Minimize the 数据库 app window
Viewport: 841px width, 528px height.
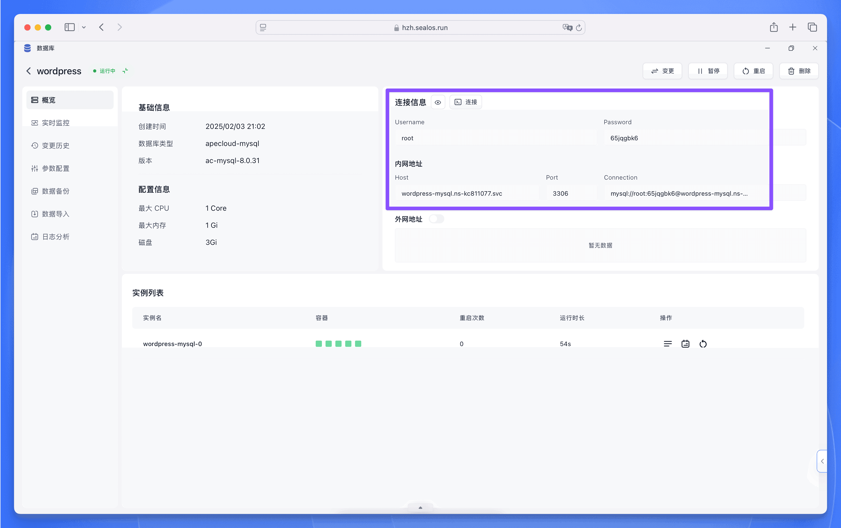point(767,48)
